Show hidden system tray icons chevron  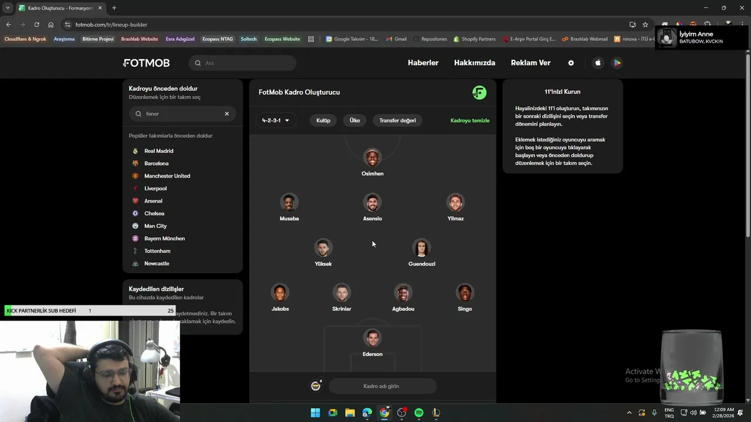[x=629, y=413]
